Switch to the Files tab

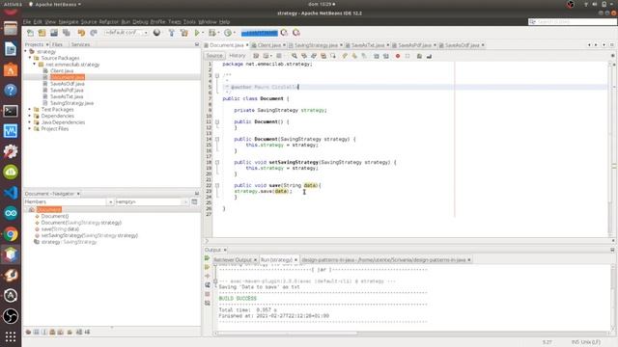point(57,44)
